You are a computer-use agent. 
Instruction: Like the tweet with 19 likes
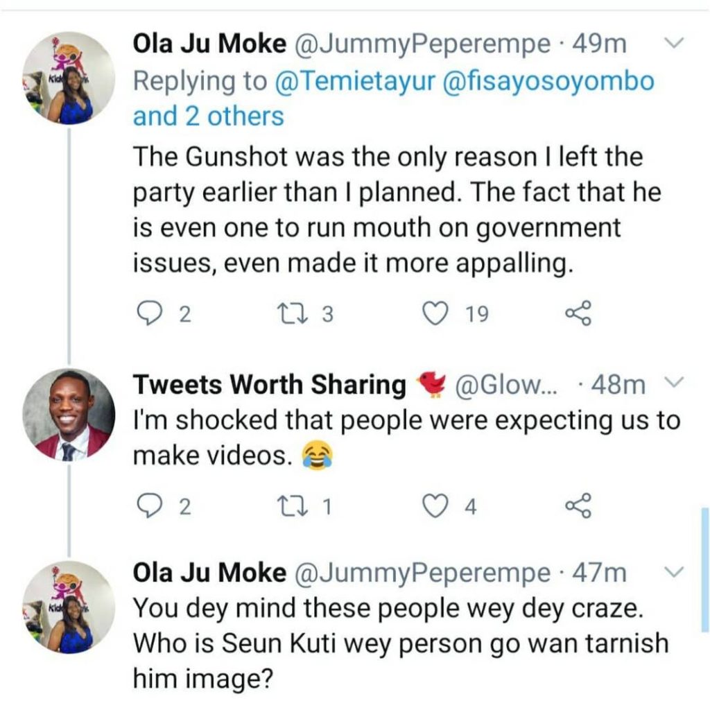pyautogui.click(x=435, y=315)
